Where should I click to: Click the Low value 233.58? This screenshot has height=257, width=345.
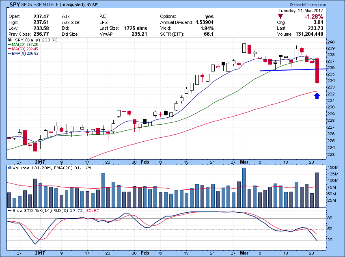point(41,28)
